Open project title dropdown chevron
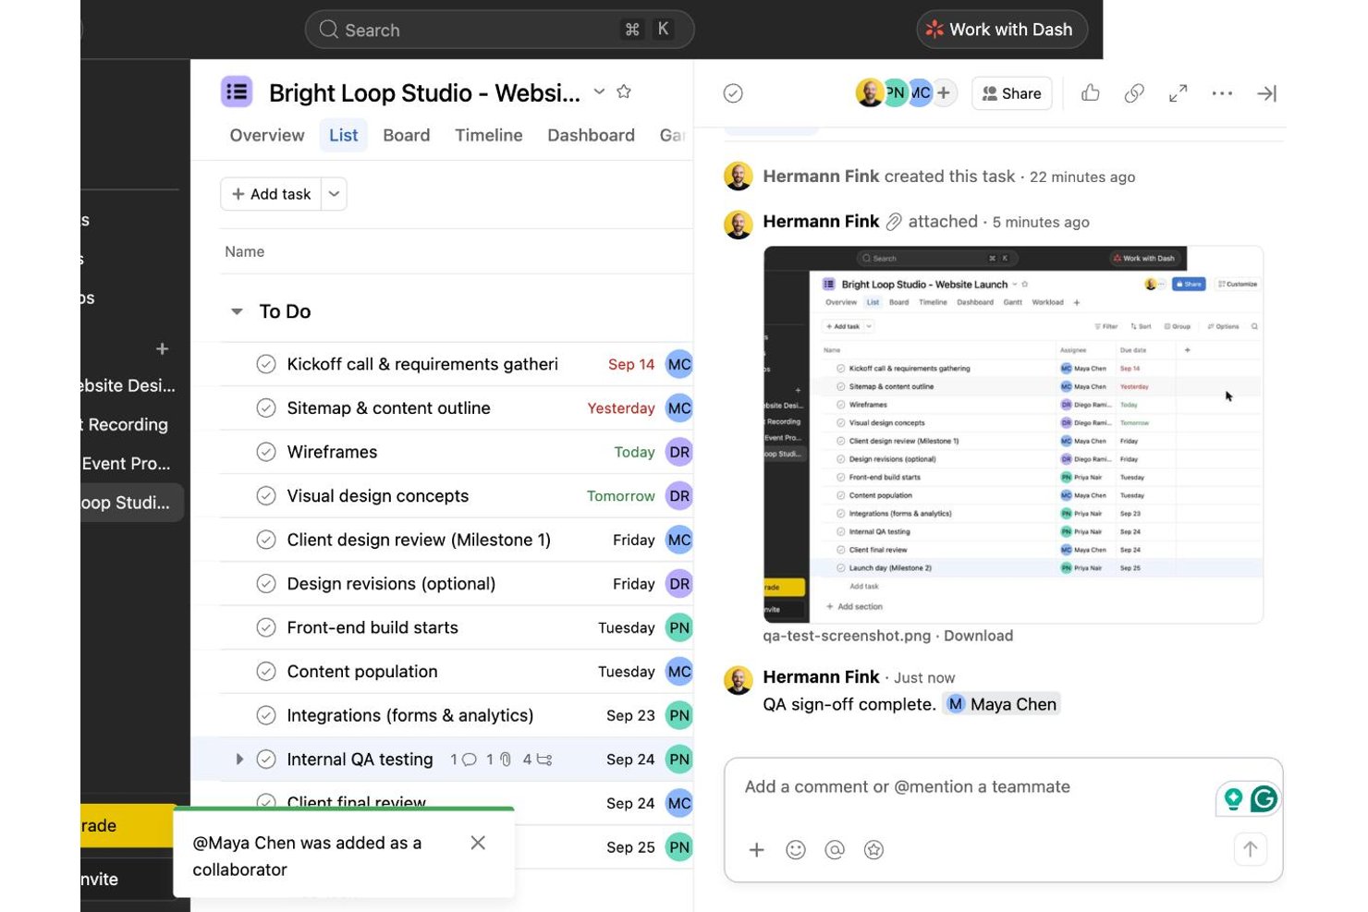 click(x=599, y=91)
